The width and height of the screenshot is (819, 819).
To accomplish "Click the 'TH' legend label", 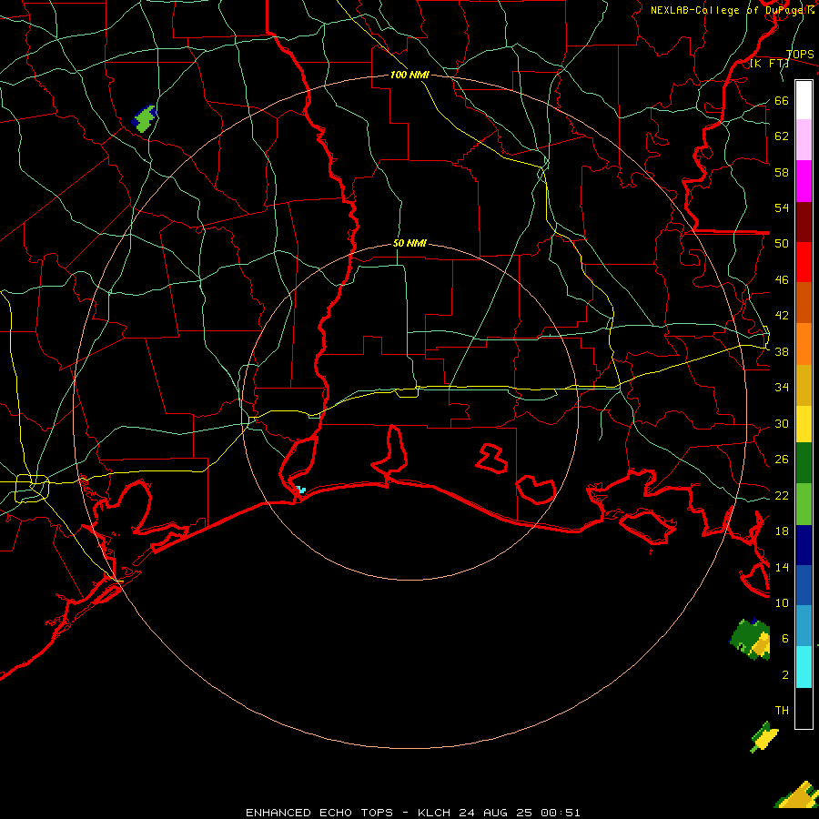I will [x=782, y=711].
